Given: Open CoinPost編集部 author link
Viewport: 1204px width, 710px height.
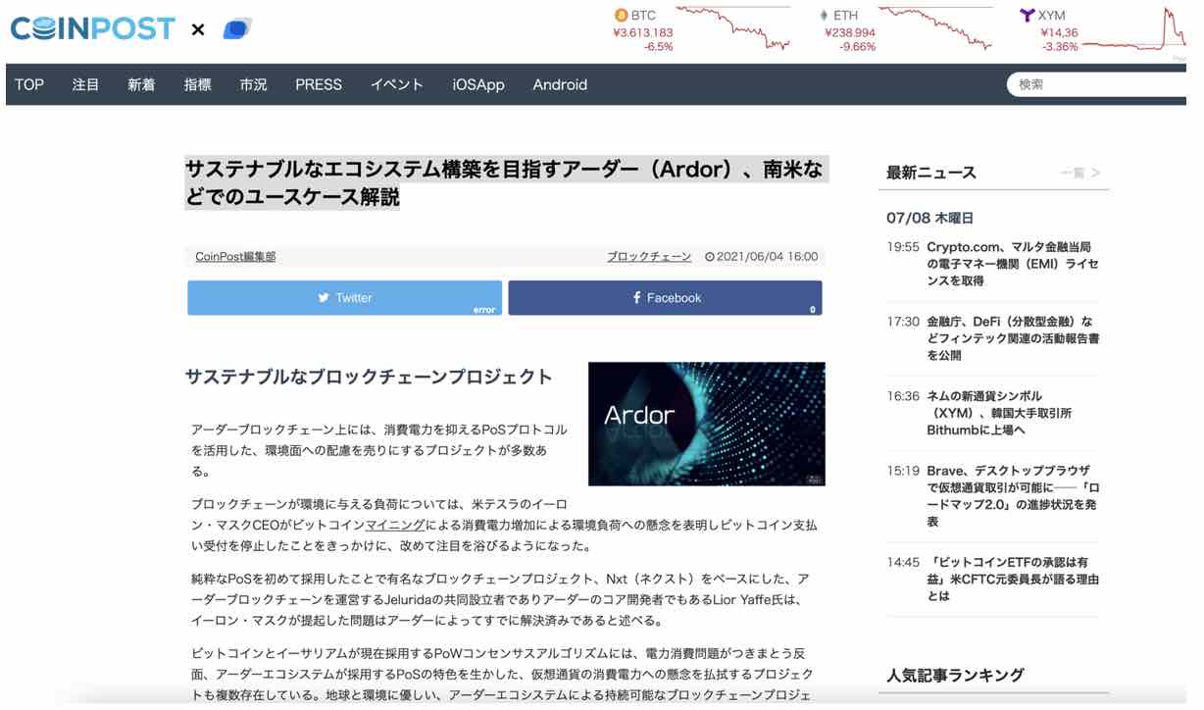Looking at the screenshot, I should (x=235, y=257).
